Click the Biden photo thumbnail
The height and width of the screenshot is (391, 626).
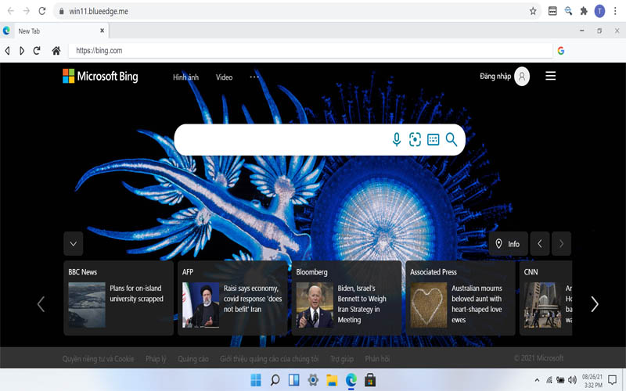[x=315, y=305]
